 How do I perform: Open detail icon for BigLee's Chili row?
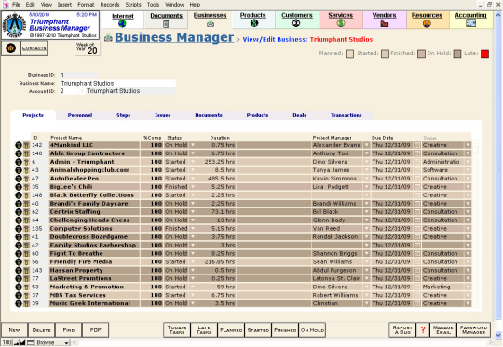point(19,187)
